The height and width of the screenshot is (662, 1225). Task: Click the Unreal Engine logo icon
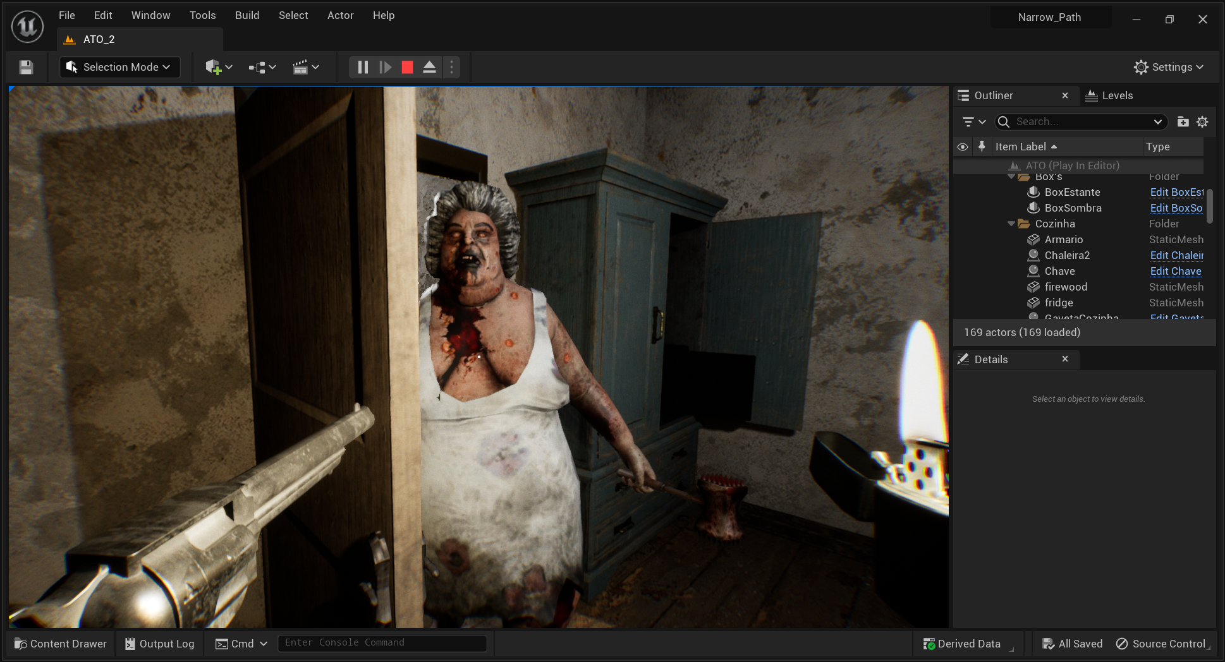[x=27, y=27]
